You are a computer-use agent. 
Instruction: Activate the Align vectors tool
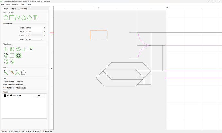pos(31,49)
